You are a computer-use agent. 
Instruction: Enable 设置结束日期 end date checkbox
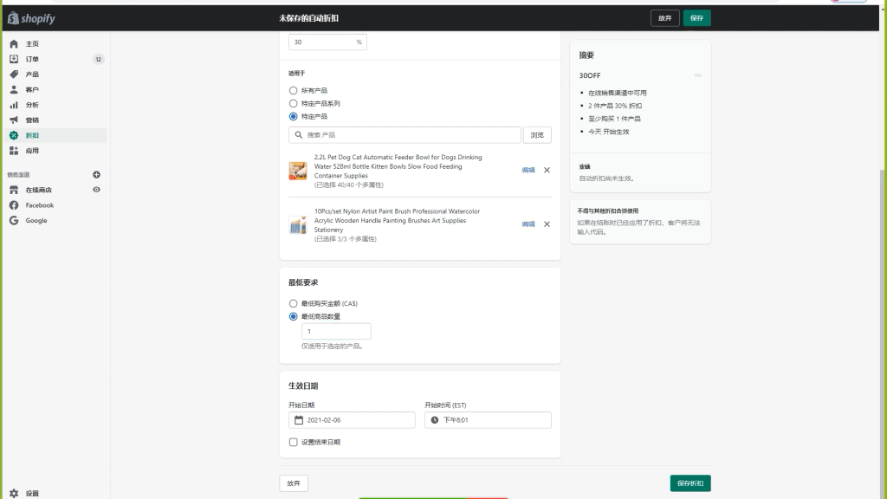tap(293, 442)
